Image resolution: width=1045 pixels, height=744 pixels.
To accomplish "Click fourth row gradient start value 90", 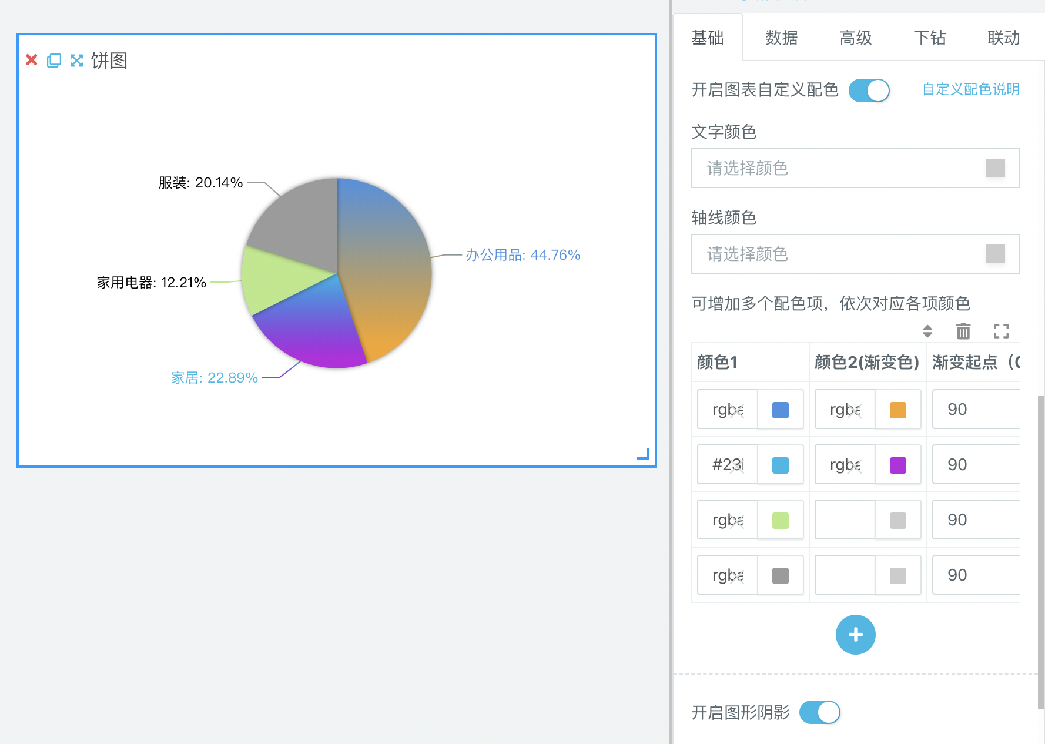I will [976, 575].
